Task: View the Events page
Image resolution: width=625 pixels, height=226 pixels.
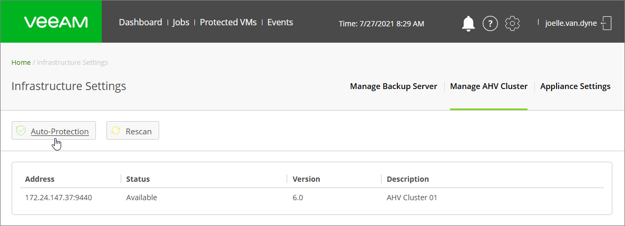Action: pyautogui.click(x=280, y=22)
